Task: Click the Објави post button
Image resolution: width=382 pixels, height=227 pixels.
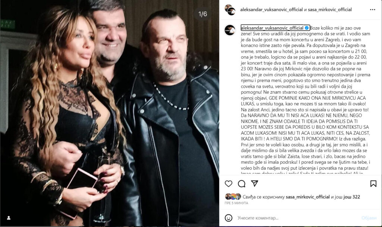Action: pos(369,218)
